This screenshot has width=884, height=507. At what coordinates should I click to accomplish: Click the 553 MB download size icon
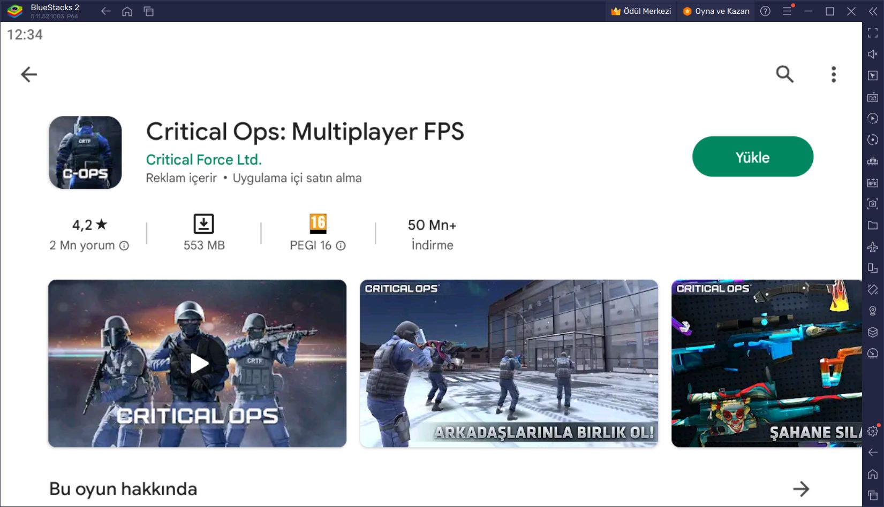pyautogui.click(x=203, y=224)
